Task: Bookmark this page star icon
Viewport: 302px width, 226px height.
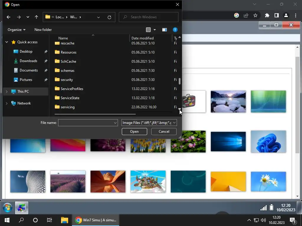Action: click(x=255, y=15)
